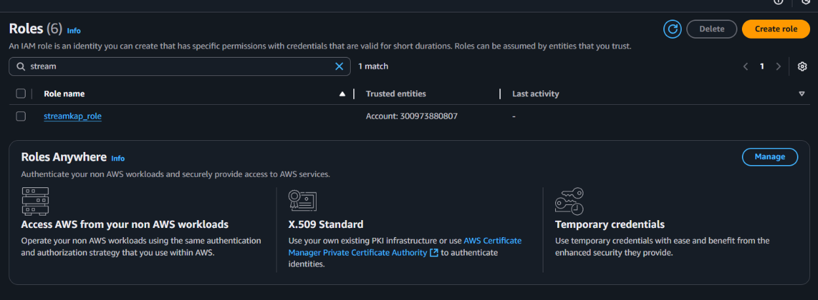Select the streamkap_role checkbox
The image size is (818, 300).
click(21, 116)
